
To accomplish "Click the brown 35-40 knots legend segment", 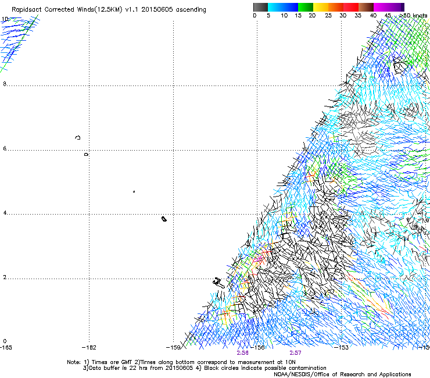I will point(366,7).
